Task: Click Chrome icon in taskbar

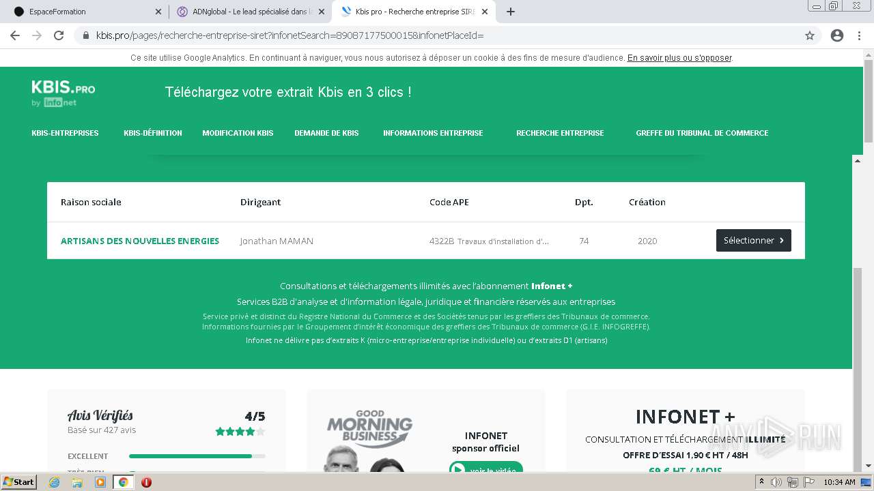Action: click(x=124, y=482)
